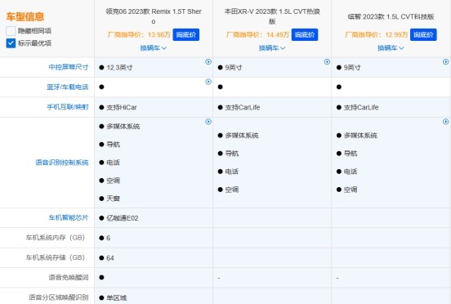Open the 蓝牙/车载电话 row label link
The image size is (451, 304).
68,87
